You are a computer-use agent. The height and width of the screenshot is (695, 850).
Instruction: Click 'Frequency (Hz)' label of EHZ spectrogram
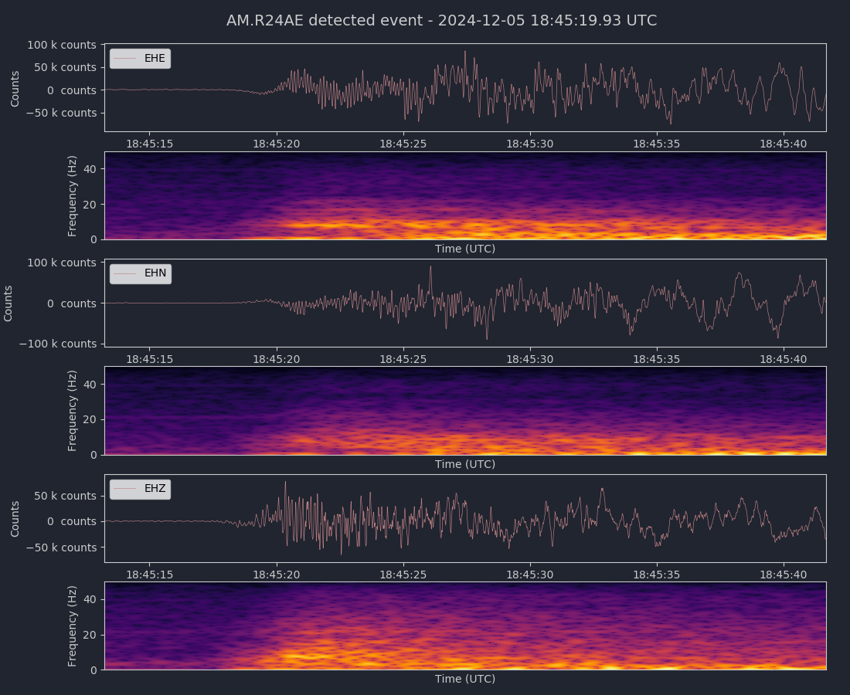[72, 626]
